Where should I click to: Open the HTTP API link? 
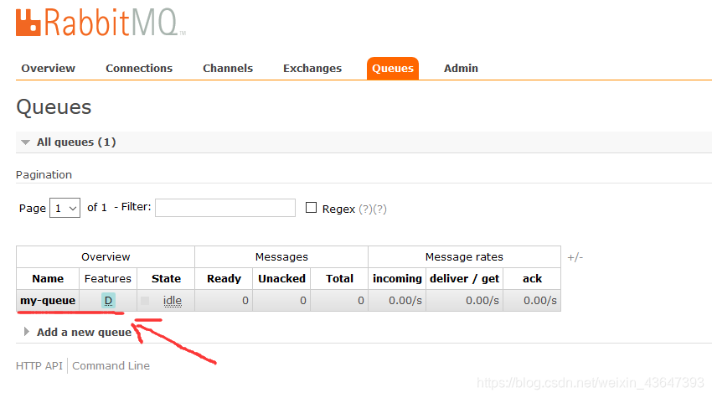coord(39,366)
